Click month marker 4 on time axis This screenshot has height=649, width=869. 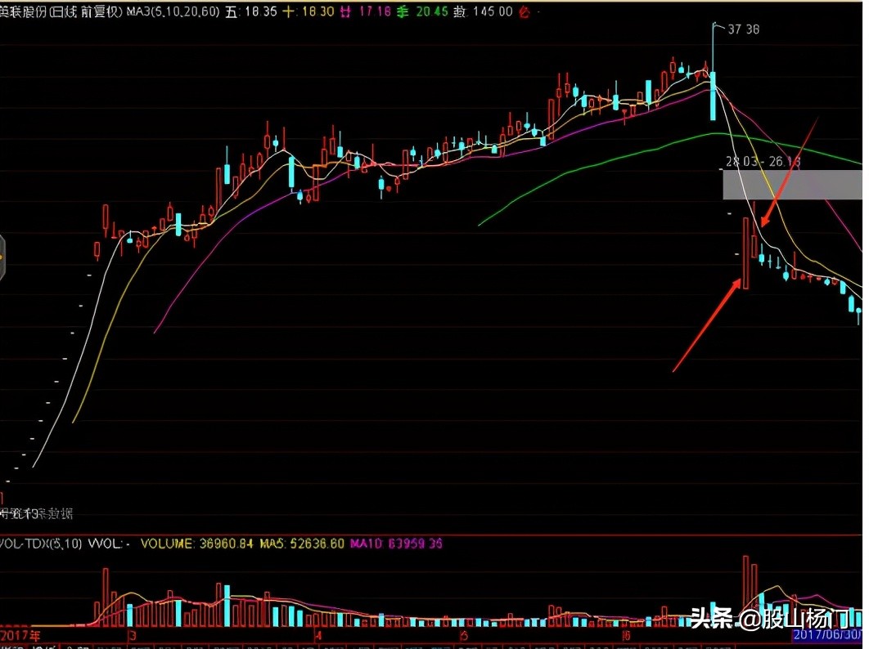(x=318, y=636)
